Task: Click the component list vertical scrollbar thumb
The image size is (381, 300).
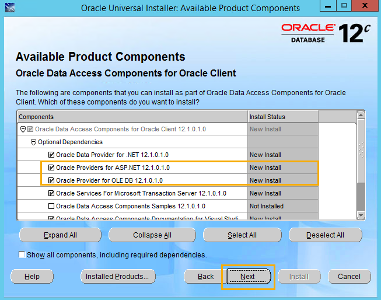Action: pos(361,151)
